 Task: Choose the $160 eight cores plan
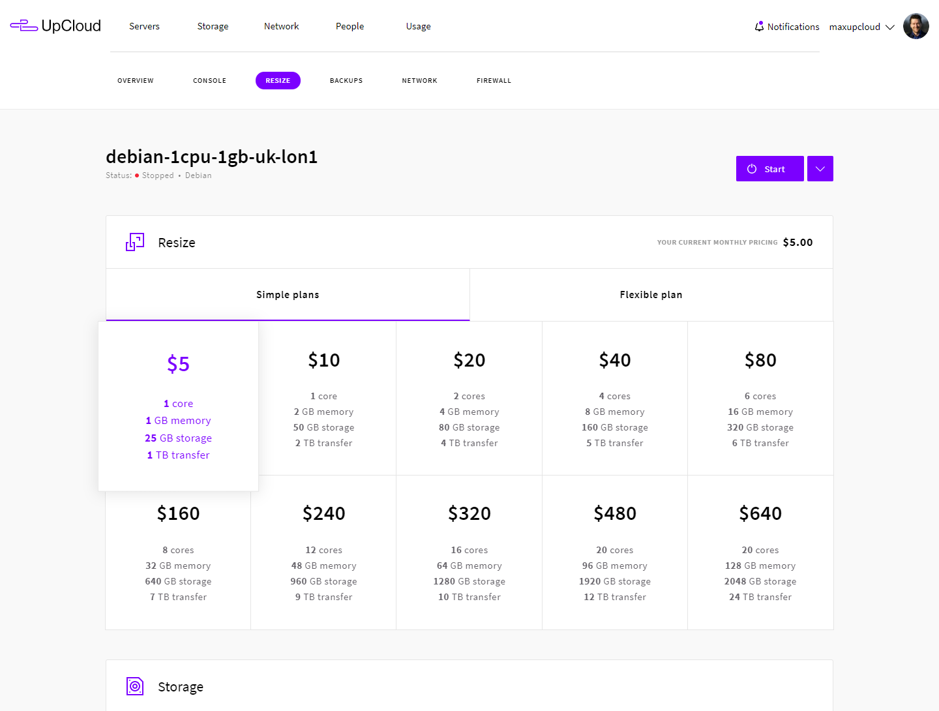click(x=178, y=552)
